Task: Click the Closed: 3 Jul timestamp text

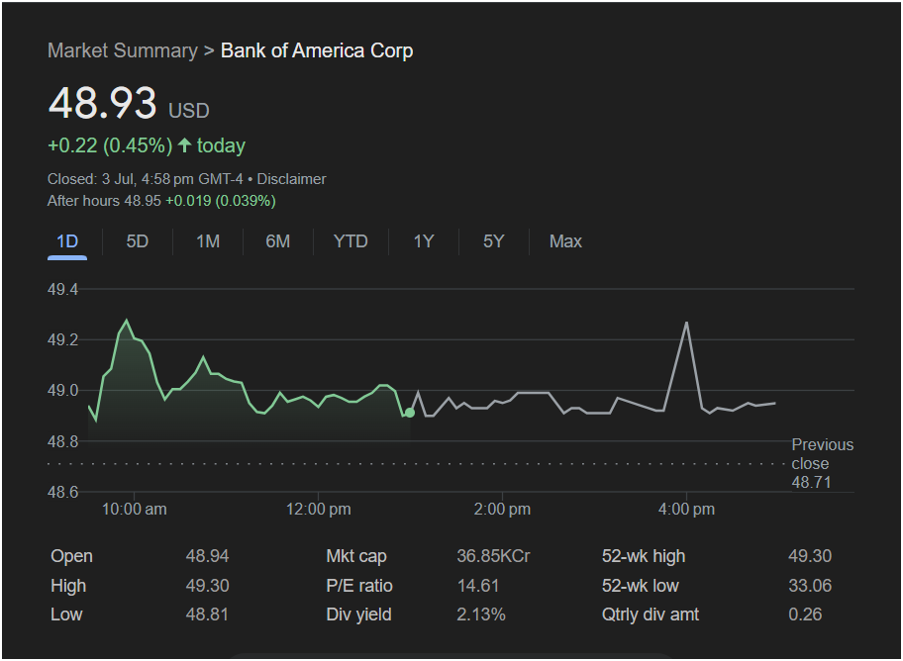Action: (146, 179)
